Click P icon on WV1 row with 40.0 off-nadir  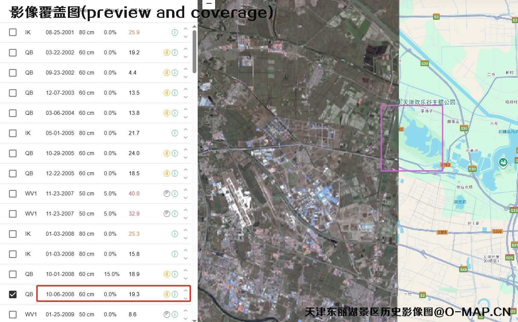click(167, 194)
